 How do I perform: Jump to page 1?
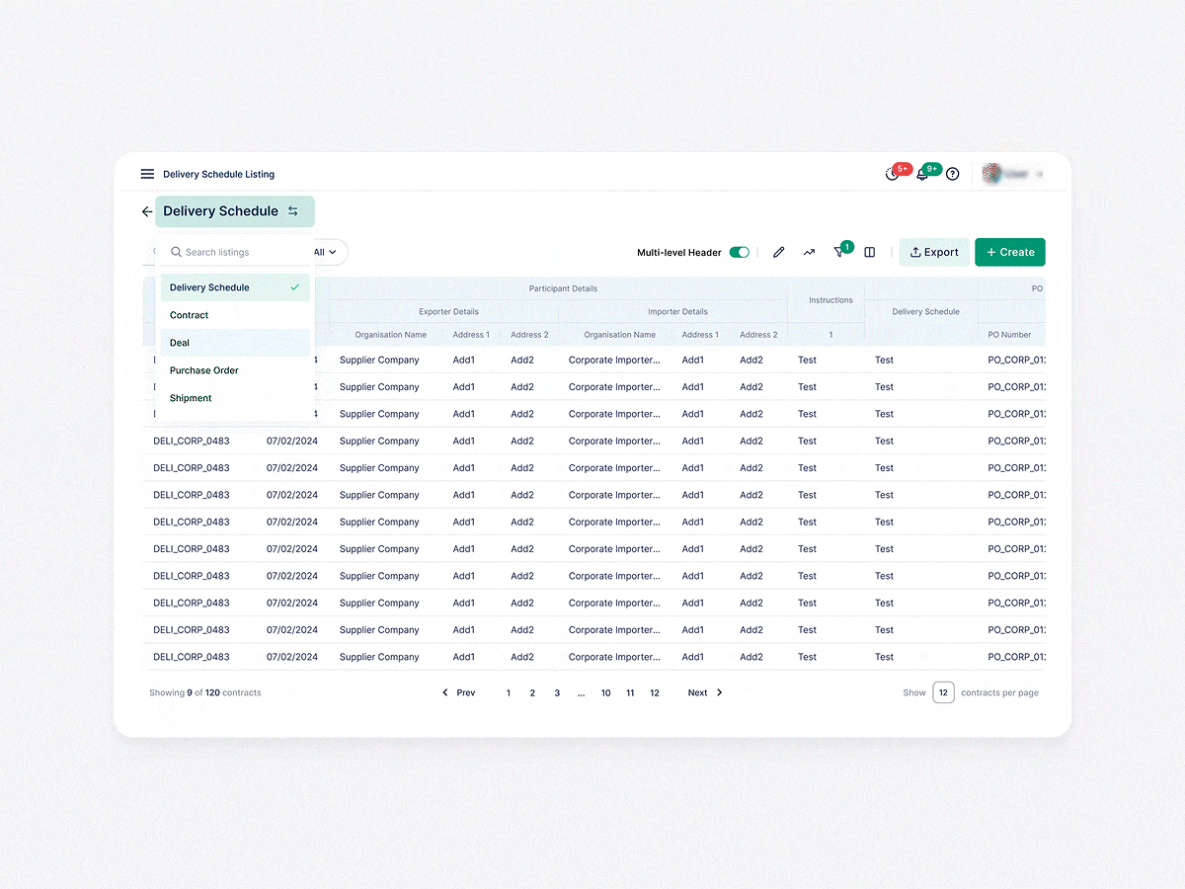click(509, 692)
